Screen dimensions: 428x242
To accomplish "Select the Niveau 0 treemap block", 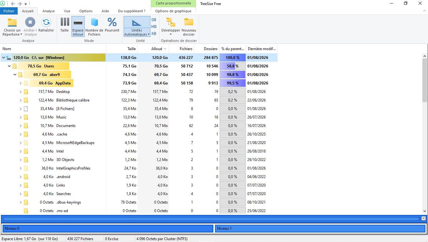I will pos(108,228).
